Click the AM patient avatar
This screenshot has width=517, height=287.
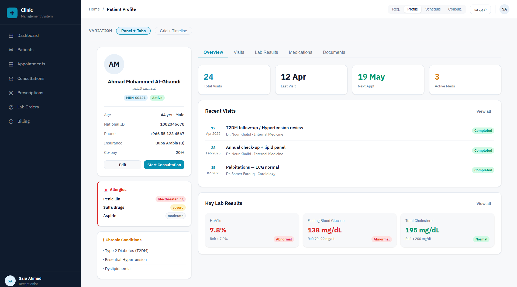(114, 64)
